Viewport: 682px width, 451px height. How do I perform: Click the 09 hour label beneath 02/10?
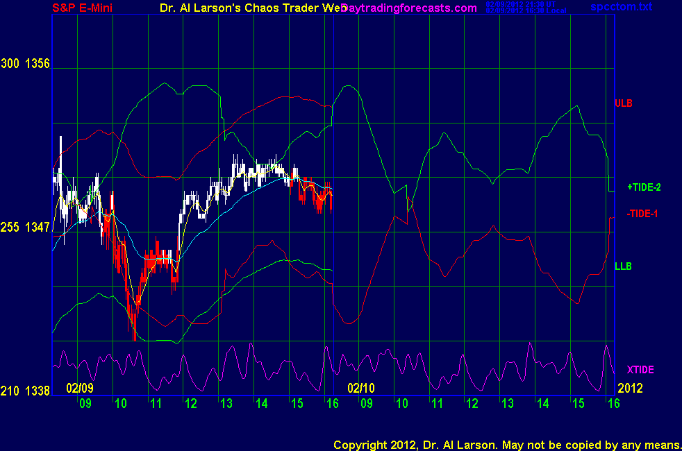[367, 404]
